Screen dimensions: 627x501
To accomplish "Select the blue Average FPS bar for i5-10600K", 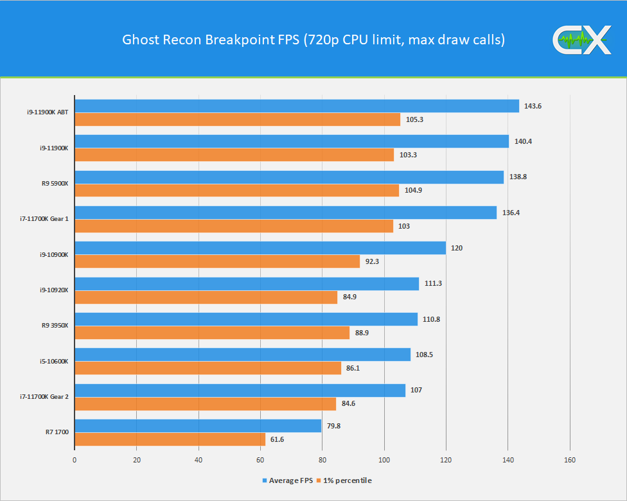I will [x=243, y=355].
